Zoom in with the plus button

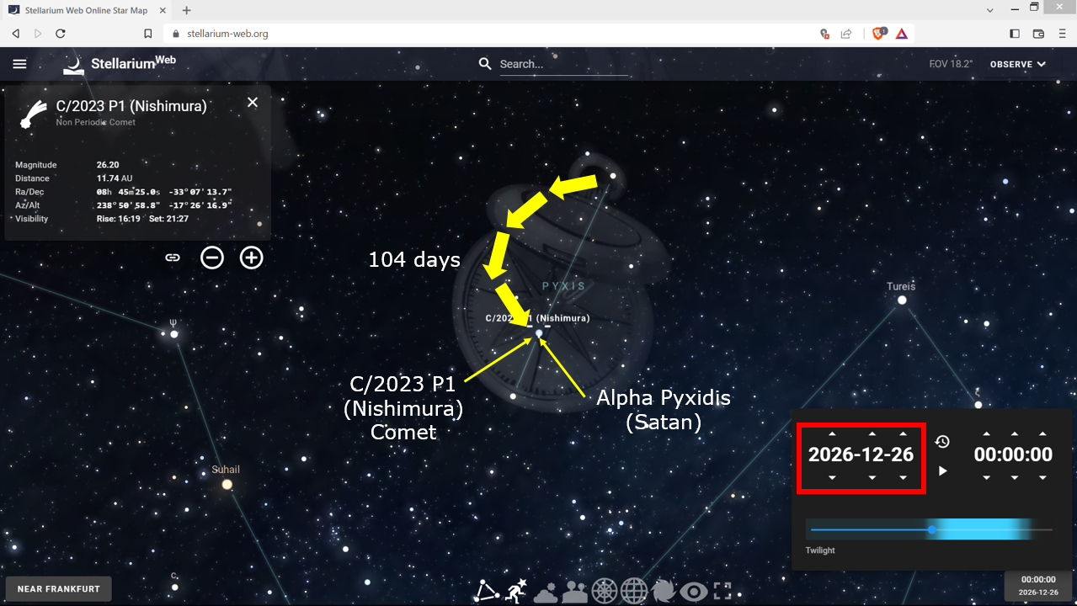coord(252,258)
